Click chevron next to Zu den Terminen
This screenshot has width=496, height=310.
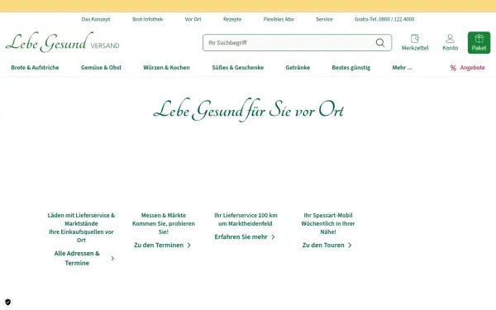(x=188, y=246)
